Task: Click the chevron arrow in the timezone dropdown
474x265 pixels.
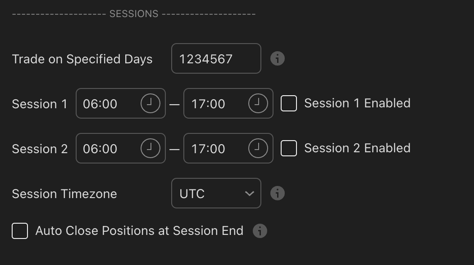Action: pos(249,194)
